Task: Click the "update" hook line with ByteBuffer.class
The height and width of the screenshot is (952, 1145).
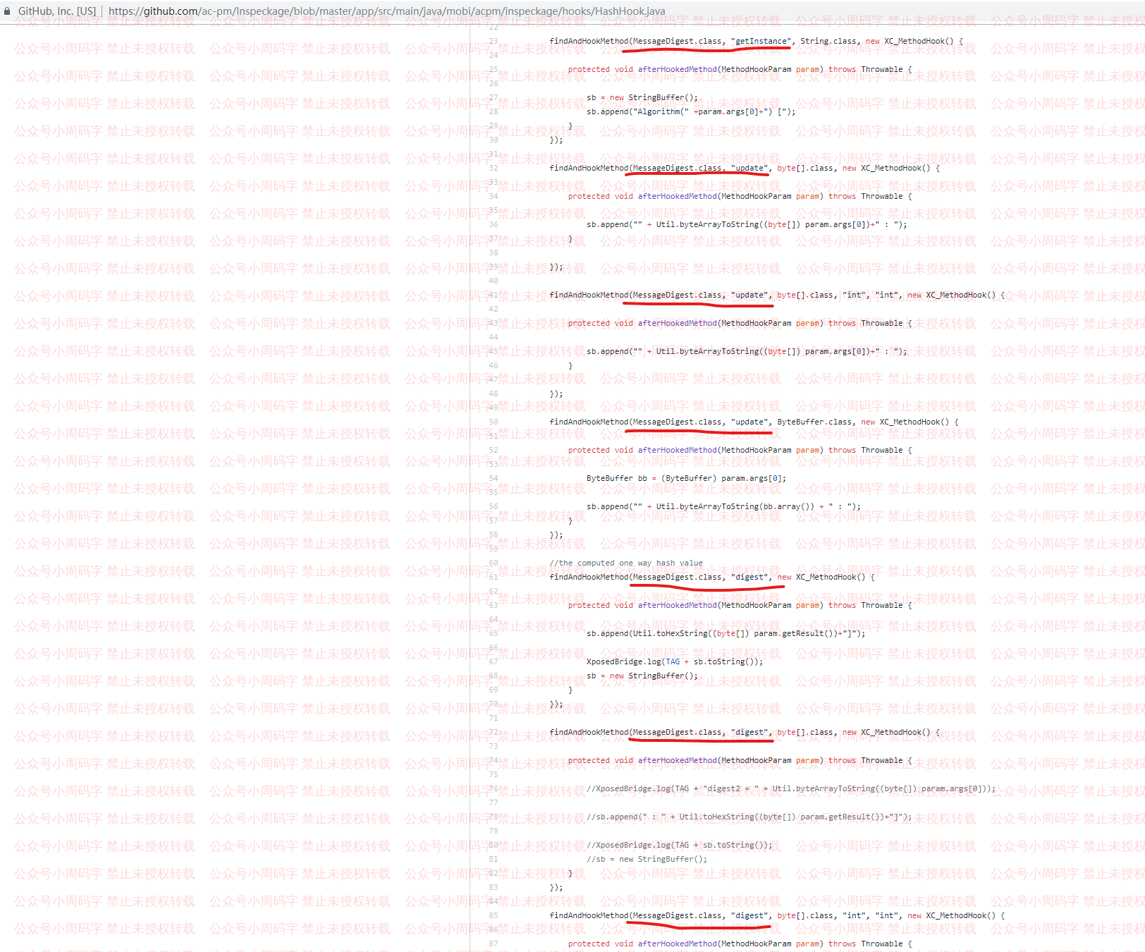Action: click(754, 422)
